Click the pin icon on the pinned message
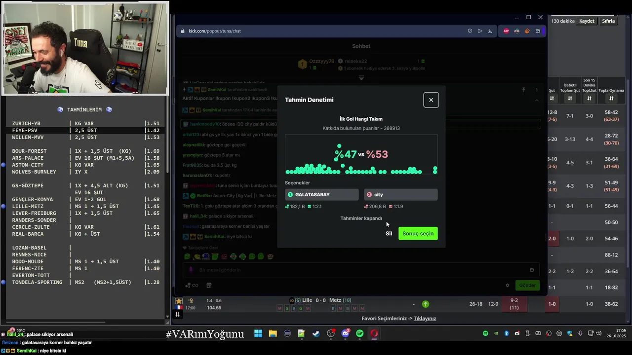The height and width of the screenshot is (355, 632). [x=523, y=90]
